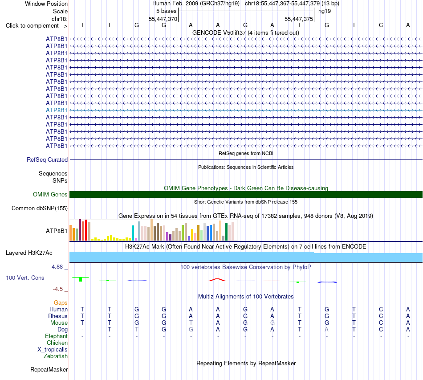Click the 100 Vert. Cons label
This screenshot has height=380, width=423.
25,278
